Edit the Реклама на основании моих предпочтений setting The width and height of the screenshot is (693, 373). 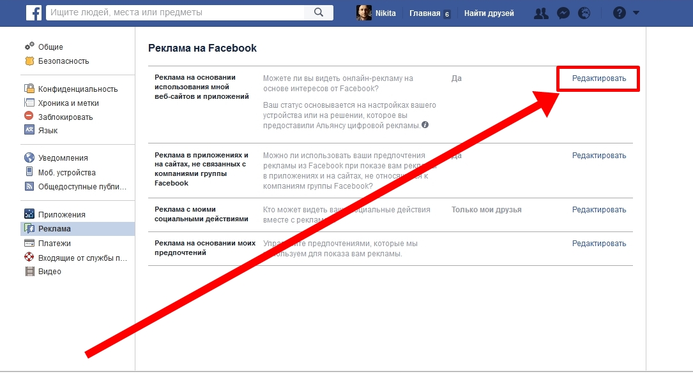pos(598,244)
